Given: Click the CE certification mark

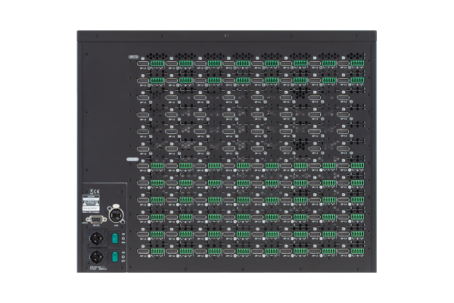Looking at the screenshot, I should (x=95, y=191).
